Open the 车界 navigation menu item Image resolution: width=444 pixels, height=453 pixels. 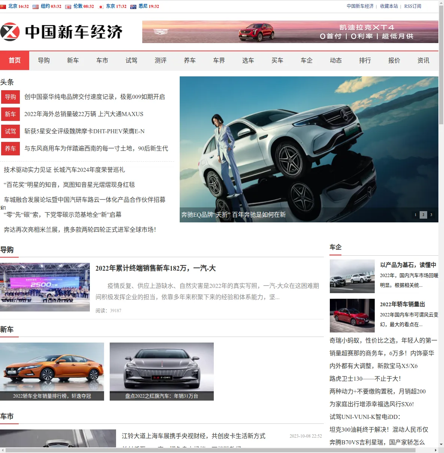pyautogui.click(x=219, y=60)
